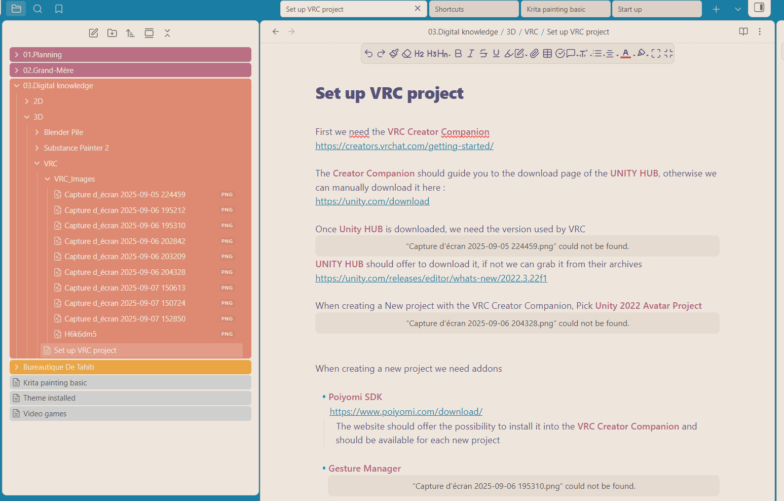The width and height of the screenshot is (784, 501).
Task: Expand the 01.Planning folder
Action: 43,55
